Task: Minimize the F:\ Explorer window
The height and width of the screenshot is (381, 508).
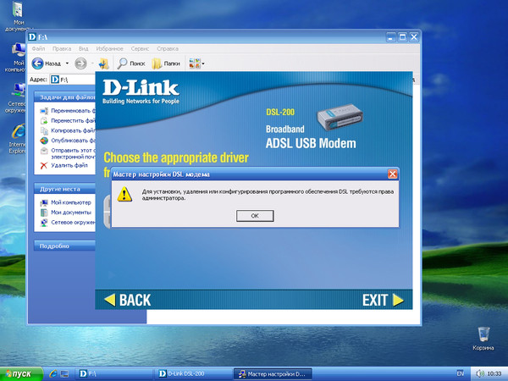Action: pos(391,37)
